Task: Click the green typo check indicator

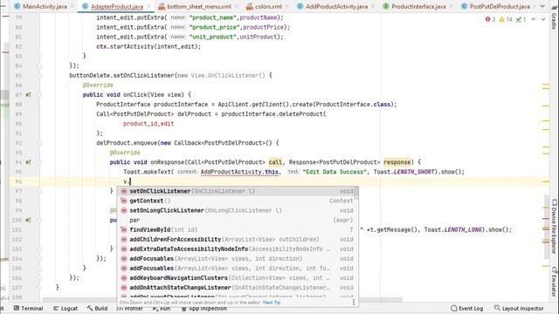Action: [x=521, y=19]
